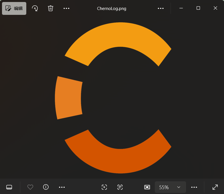The width and height of the screenshot is (224, 194).
Task: Close the Photos window
Action: pos(215,8)
